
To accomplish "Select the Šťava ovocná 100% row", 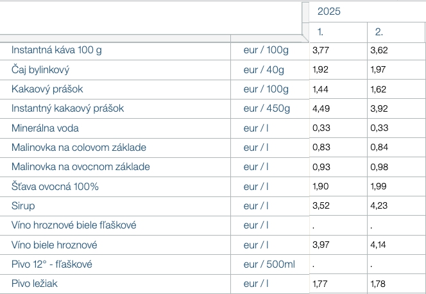I will [x=55, y=187].
